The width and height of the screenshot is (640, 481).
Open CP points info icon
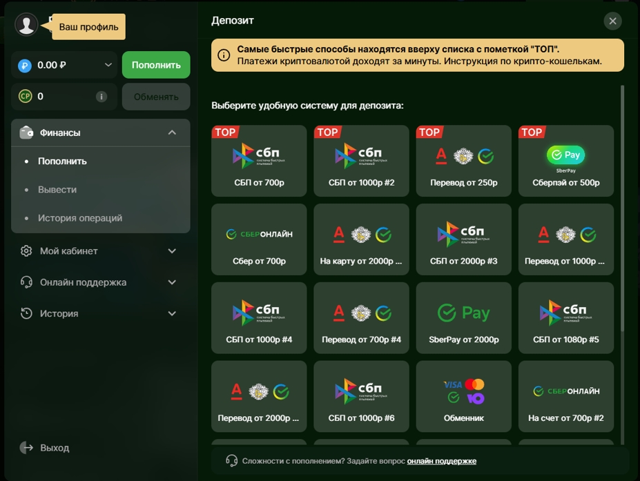(x=101, y=97)
